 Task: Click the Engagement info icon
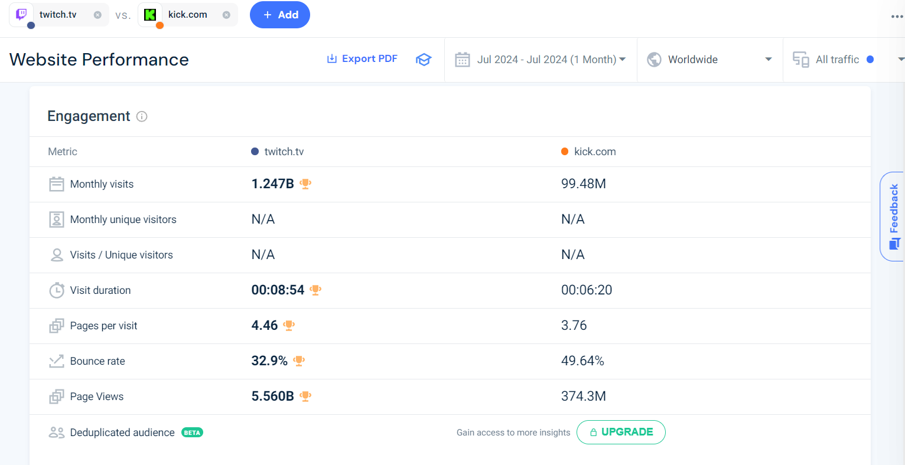point(142,116)
